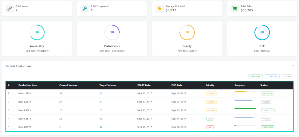Click the Total Sales shopping cart icon
The width and height of the screenshot is (299, 137).
235,9
